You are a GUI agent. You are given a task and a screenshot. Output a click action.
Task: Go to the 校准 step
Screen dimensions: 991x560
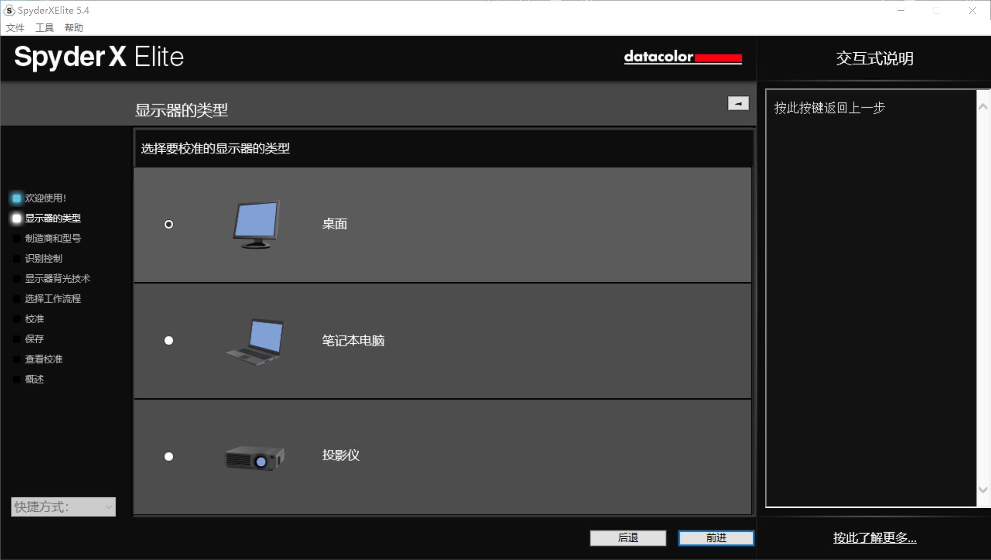pyautogui.click(x=34, y=319)
